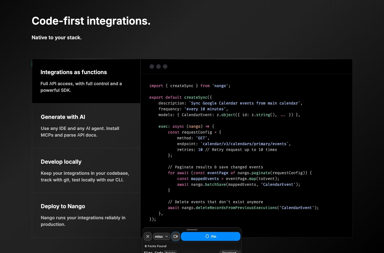The height and width of the screenshot is (253, 384).
Task: Switch to the Develop locally tab
Action: click(86, 171)
